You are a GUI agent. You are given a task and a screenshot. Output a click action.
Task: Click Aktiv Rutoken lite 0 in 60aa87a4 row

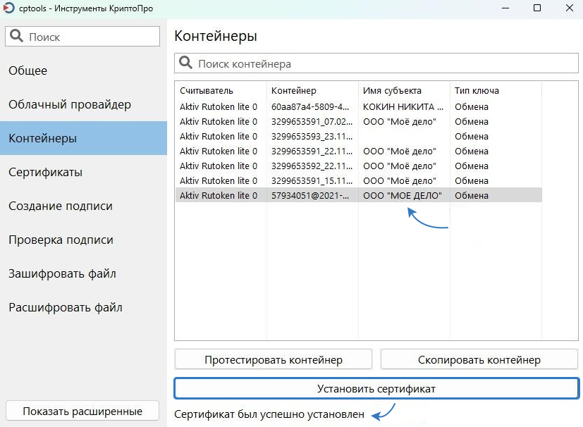tap(219, 106)
